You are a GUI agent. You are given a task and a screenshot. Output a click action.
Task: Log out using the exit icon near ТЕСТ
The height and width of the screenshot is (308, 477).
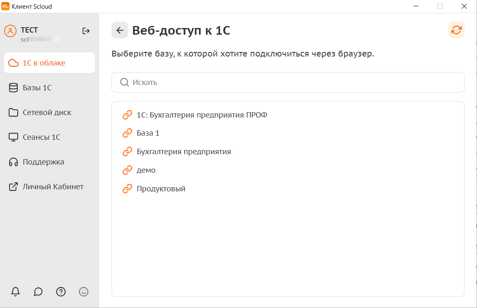coord(86,31)
